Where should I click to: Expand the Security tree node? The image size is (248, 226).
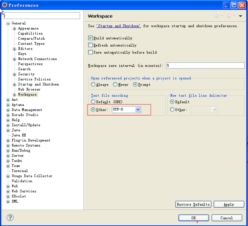(14, 74)
